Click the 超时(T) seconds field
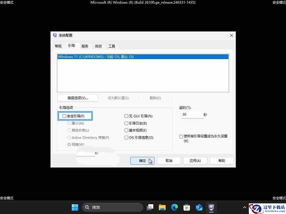This screenshot has width=286, height=214. (x=192, y=115)
